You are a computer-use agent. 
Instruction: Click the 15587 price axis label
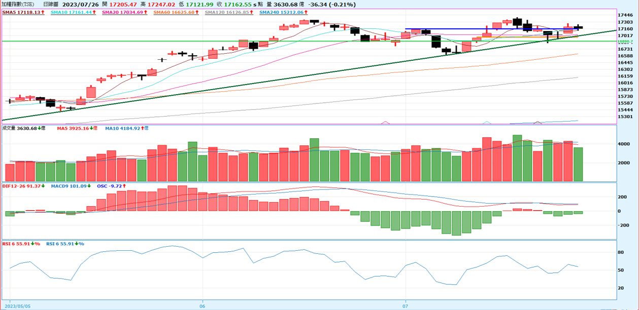coord(625,103)
